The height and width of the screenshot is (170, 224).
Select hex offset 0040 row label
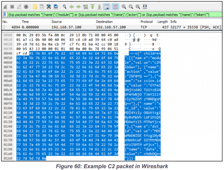click(x=8, y=53)
